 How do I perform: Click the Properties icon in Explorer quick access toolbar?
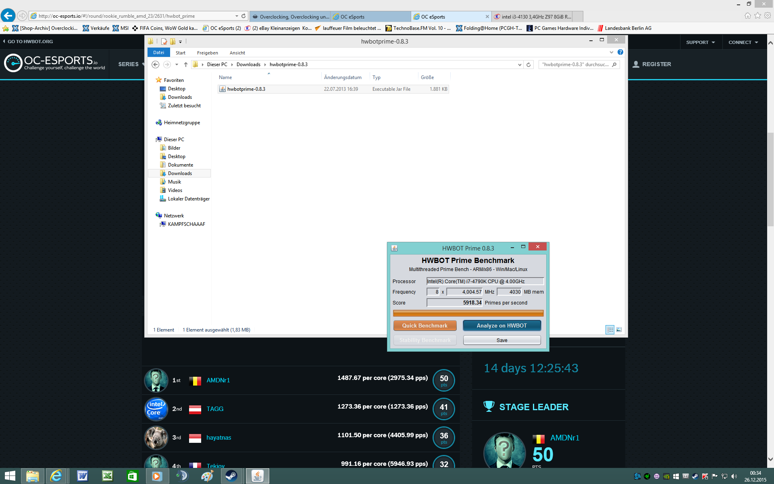click(x=164, y=42)
